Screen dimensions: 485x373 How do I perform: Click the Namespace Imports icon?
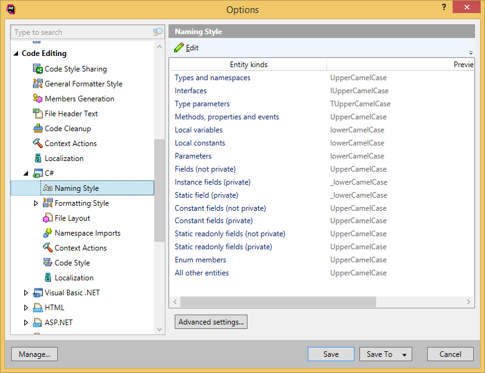47,233
